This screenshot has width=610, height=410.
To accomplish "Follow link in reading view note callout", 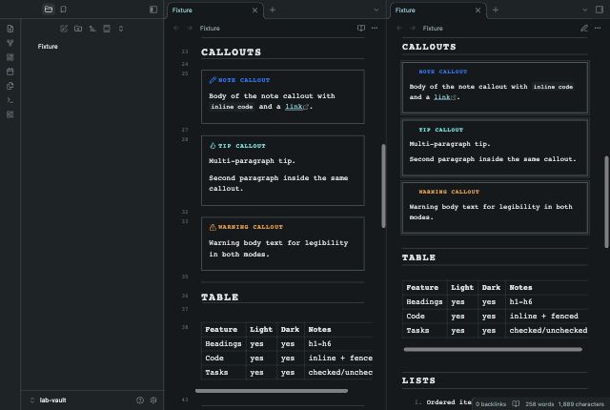I will (442, 97).
